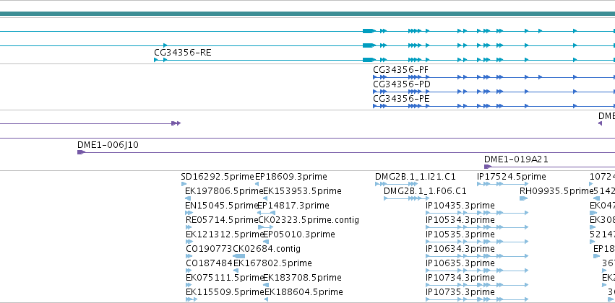Image resolution: width=615 pixels, height=303 pixels.
Task: Click the DME1-006J10 clone label
Action: [108, 145]
